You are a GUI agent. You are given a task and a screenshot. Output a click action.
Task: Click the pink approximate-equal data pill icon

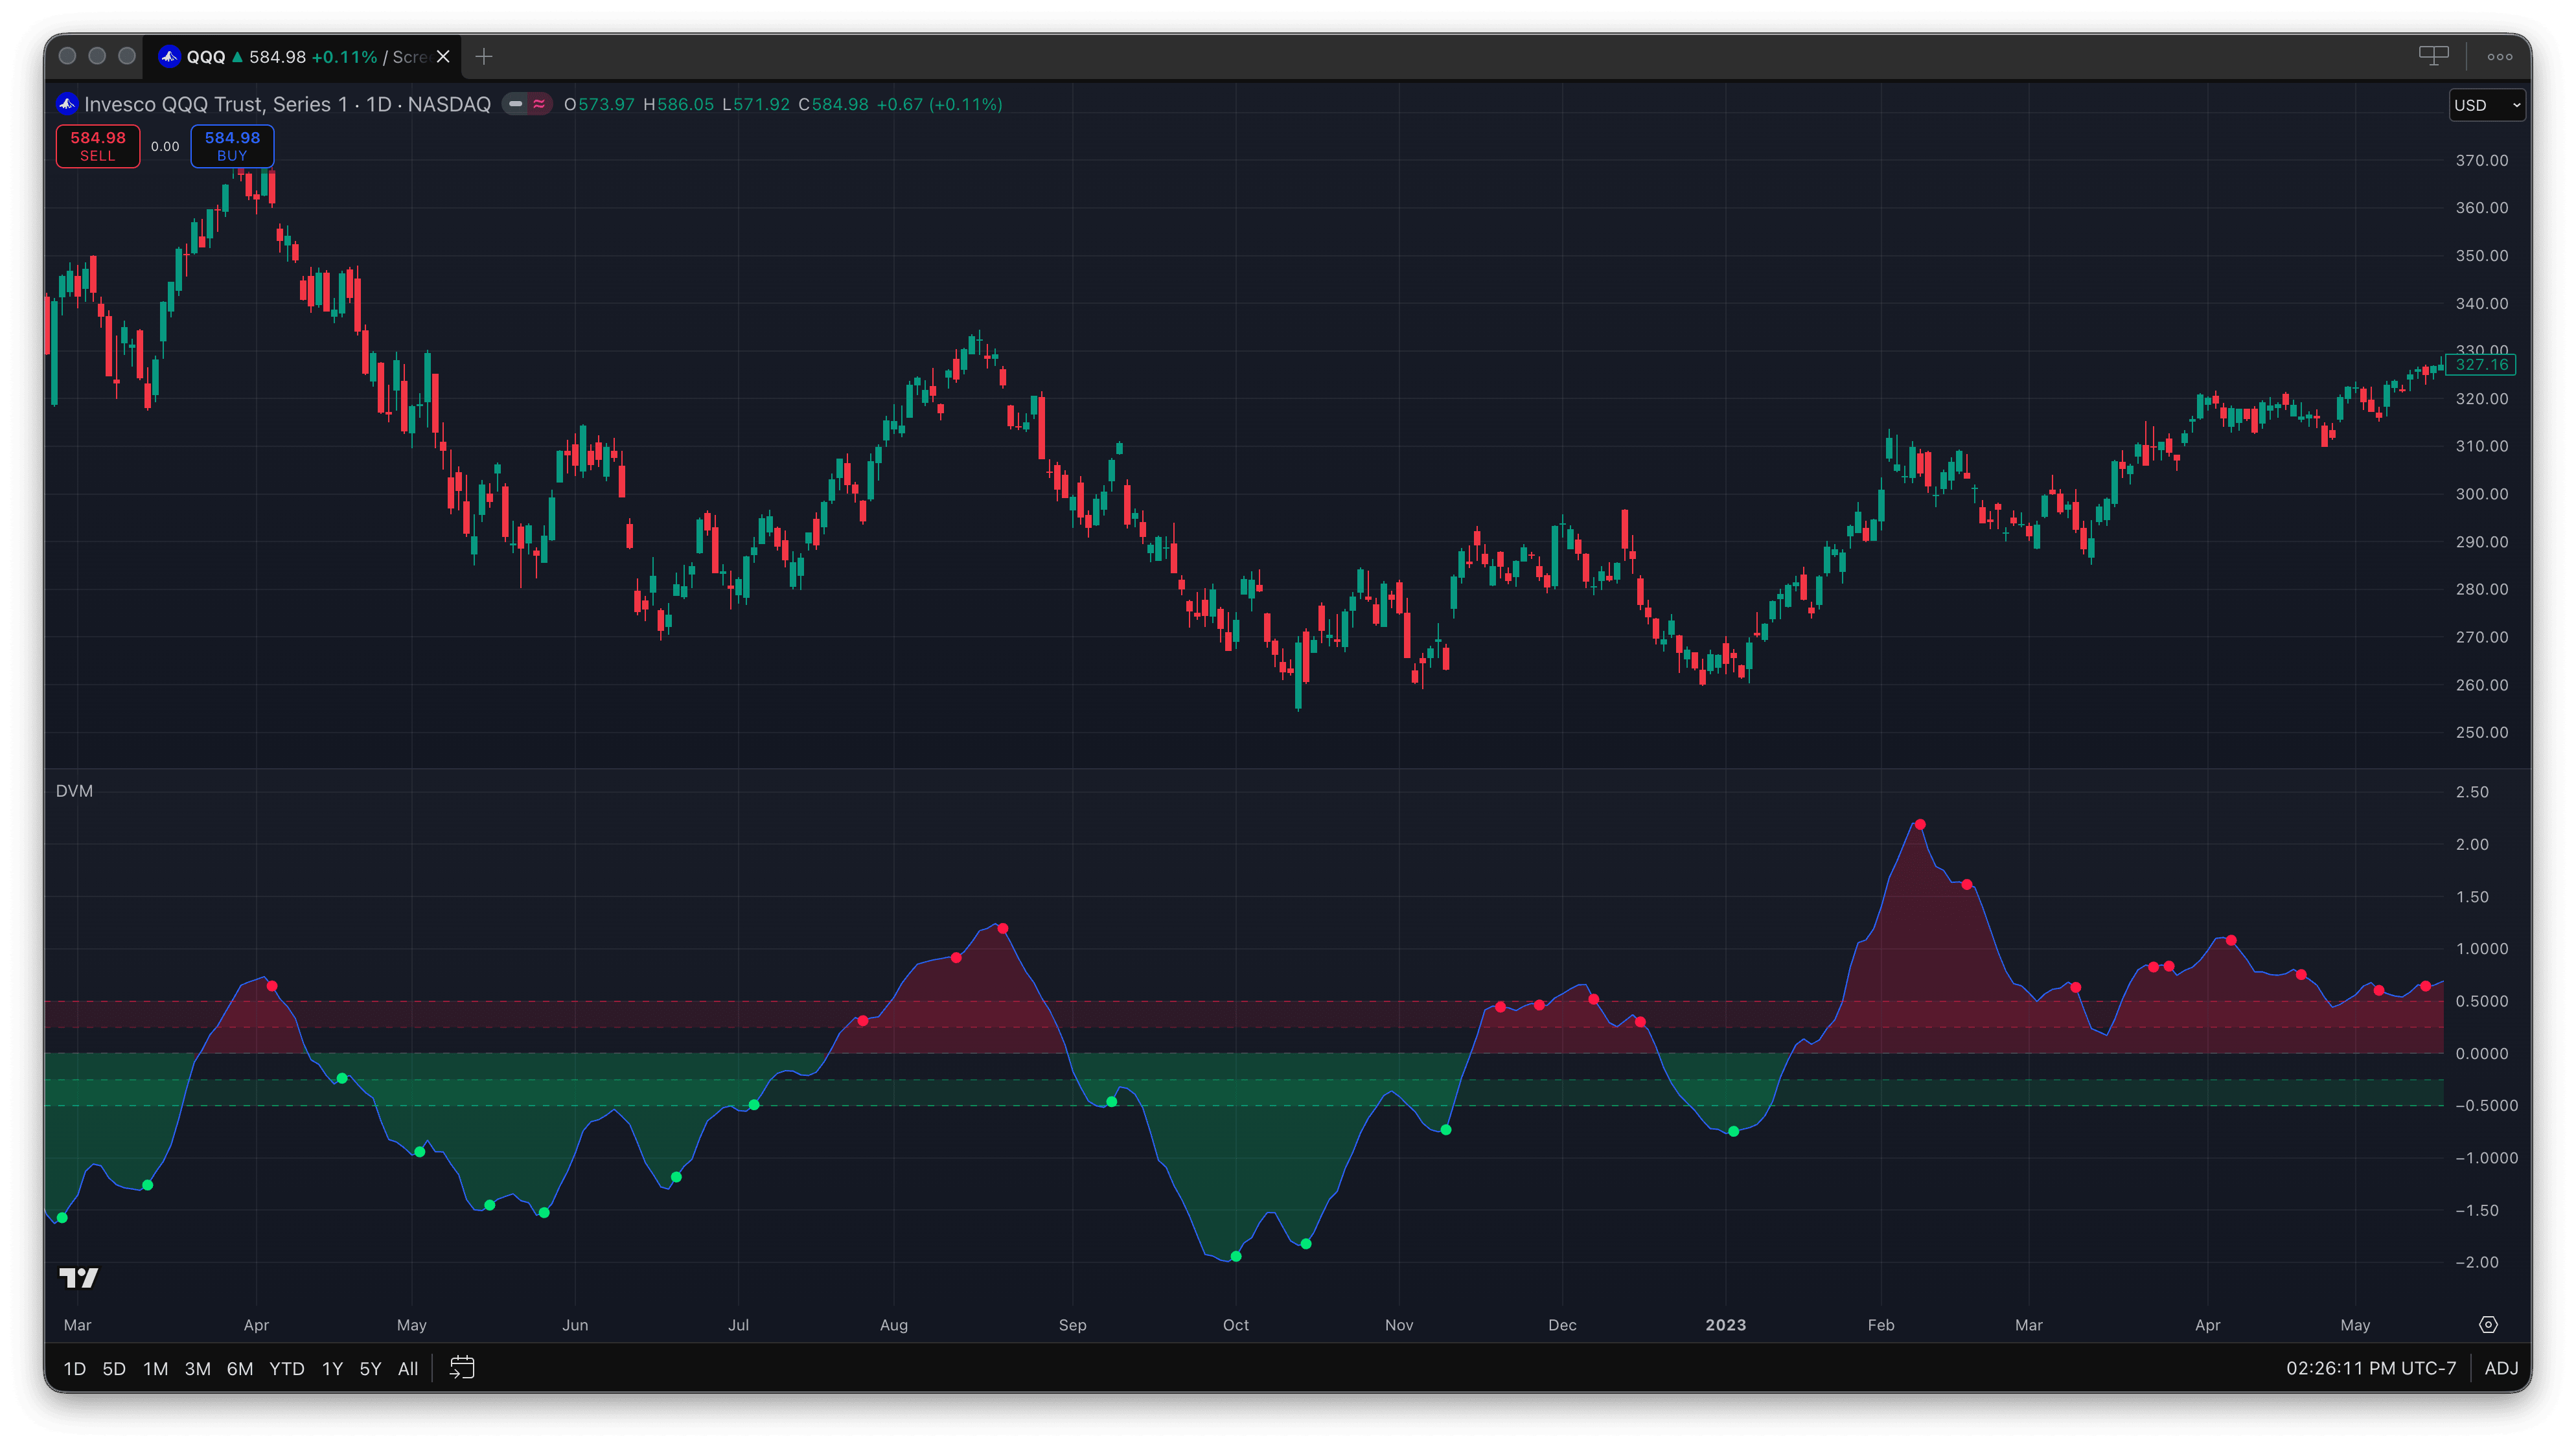point(539,104)
